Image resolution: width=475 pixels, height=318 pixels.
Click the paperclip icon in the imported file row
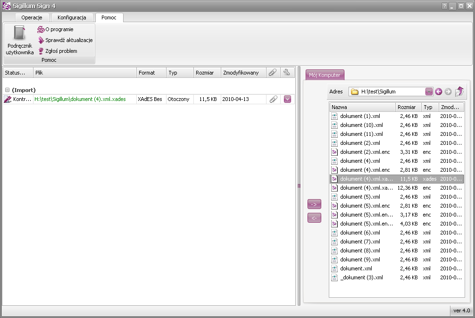coord(274,99)
